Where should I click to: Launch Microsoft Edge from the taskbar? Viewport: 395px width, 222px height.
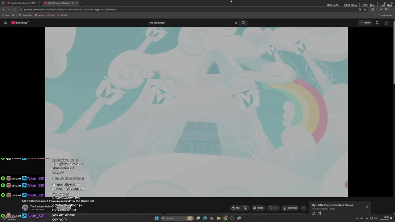[205, 218]
